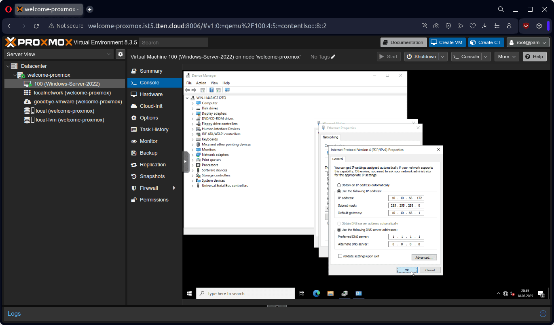The height and width of the screenshot is (325, 554).
Task: Open the Action menu in Device Manager
Action: coord(201,83)
